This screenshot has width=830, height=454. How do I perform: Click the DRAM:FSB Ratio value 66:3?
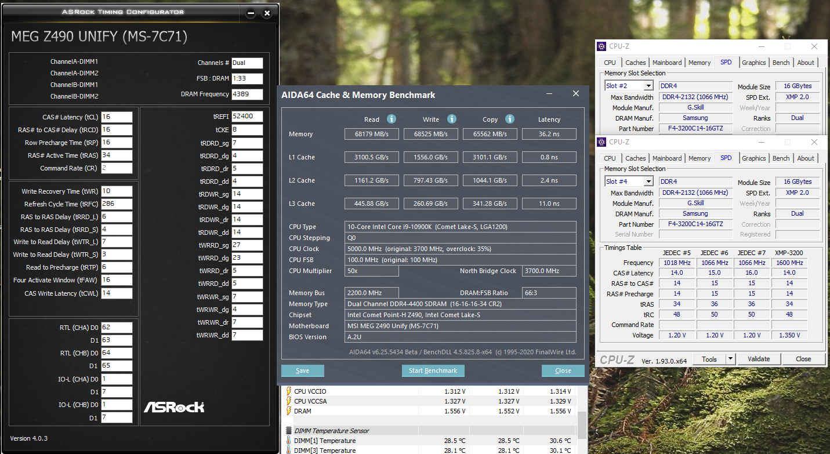(x=549, y=293)
